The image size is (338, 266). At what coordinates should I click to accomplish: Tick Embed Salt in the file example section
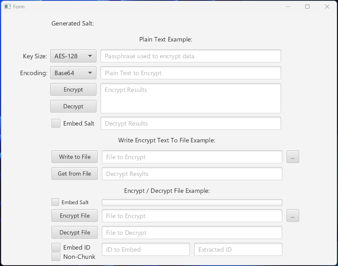(55, 202)
